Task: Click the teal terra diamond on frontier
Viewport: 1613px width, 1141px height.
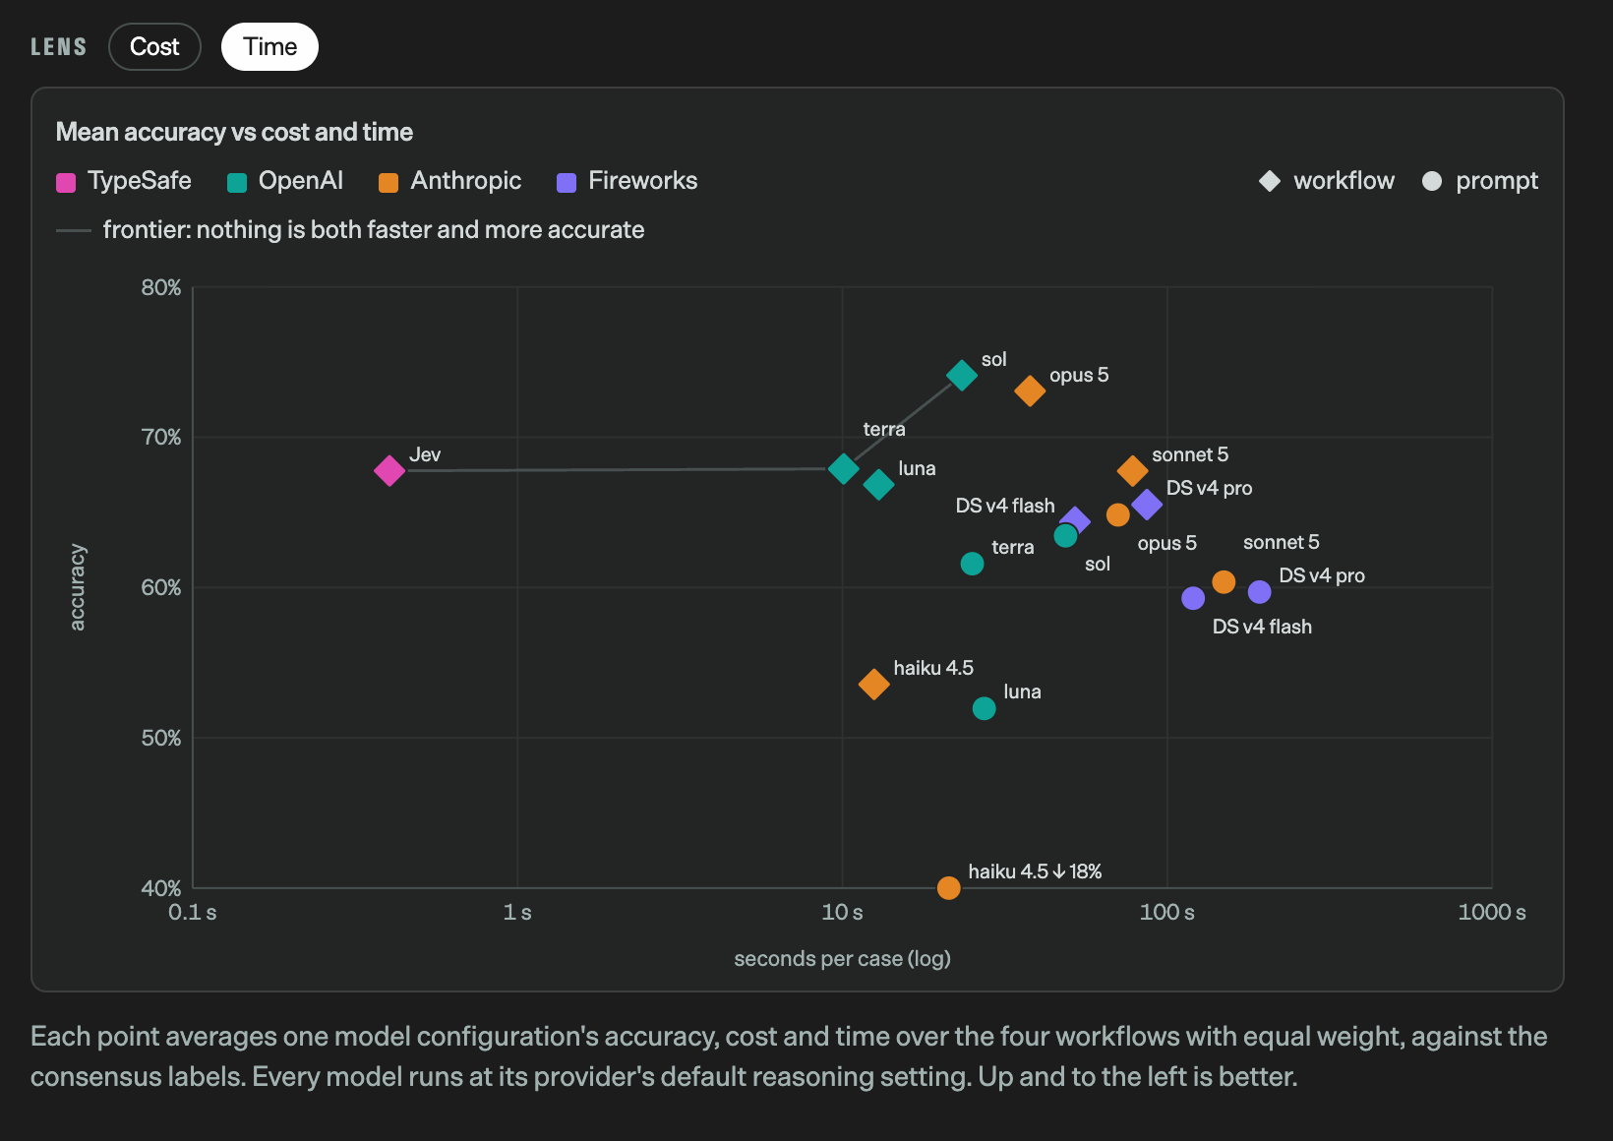Action: pos(843,468)
